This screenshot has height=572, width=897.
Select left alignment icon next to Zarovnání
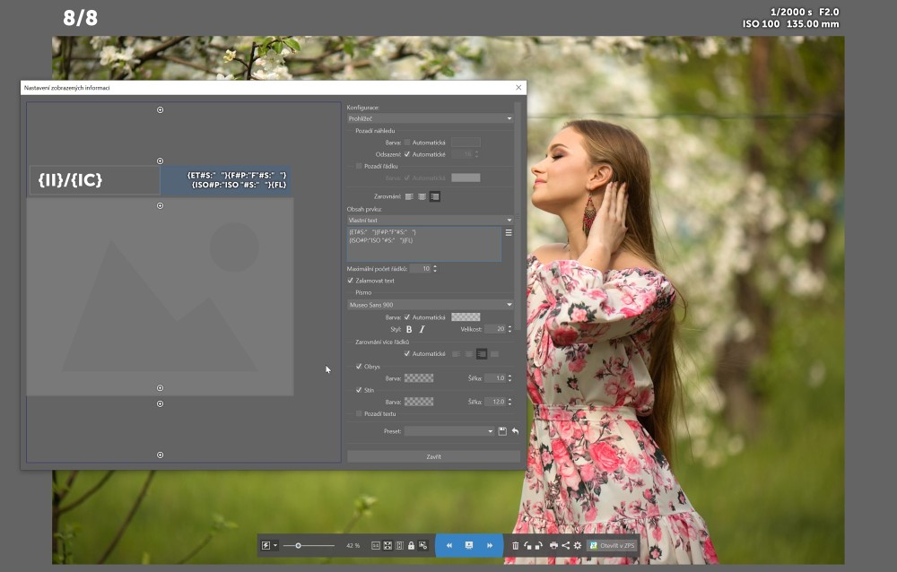[x=409, y=196]
